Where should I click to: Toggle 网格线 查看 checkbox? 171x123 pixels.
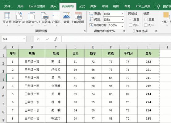[131, 19]
